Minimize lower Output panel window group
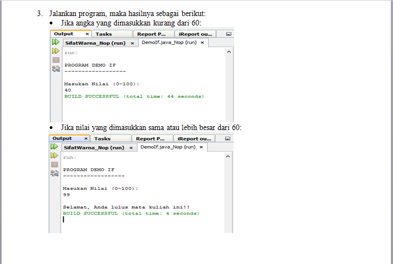This screenshot has width=393, height=264. (x=227, y=139)
